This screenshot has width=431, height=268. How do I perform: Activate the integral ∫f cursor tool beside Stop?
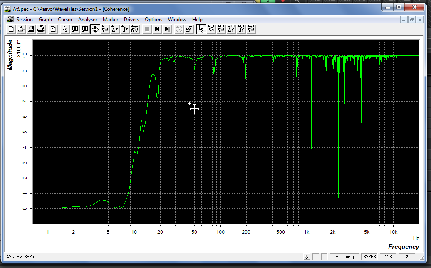point(125,29)
